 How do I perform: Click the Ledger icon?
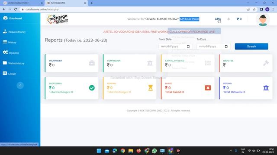point(5,73)
